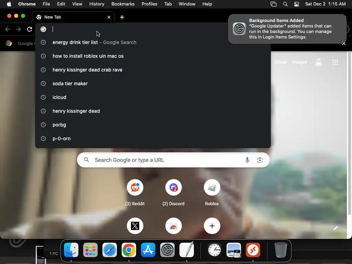Open the Bookmarks menu

(123, 4)
